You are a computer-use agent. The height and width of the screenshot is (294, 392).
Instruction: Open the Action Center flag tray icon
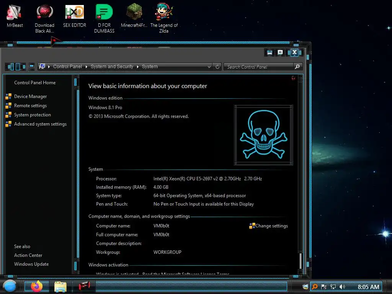(x=324, y=287)
